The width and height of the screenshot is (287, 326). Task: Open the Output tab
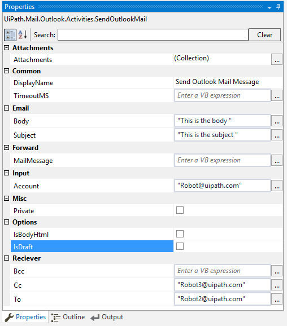tap(107, 317)
